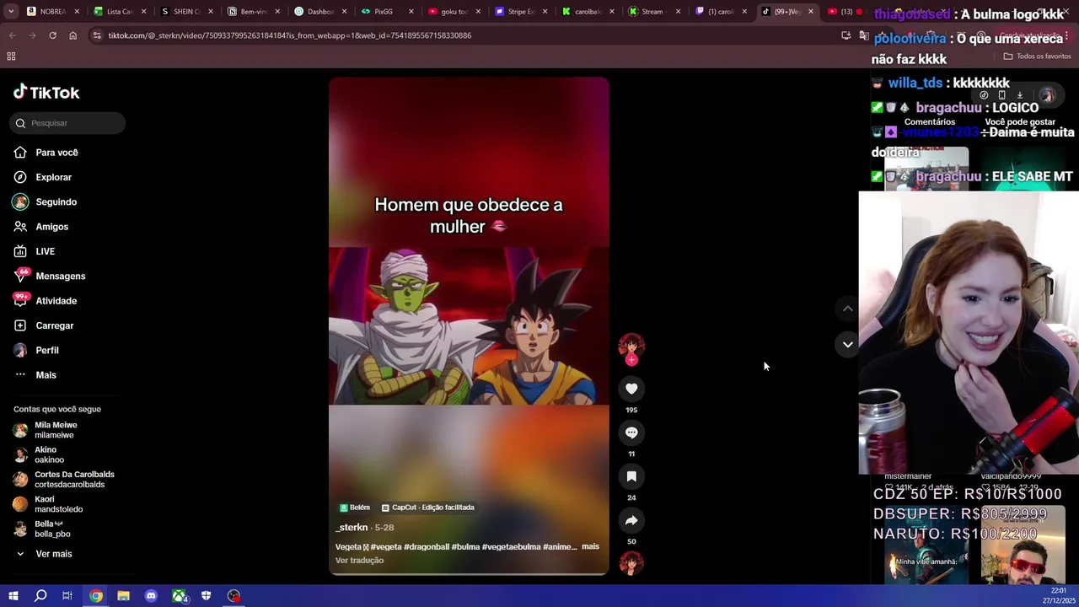Open Akino's followed account
The width and height of the screenshot is (1079, 607).
click(49, 454)
